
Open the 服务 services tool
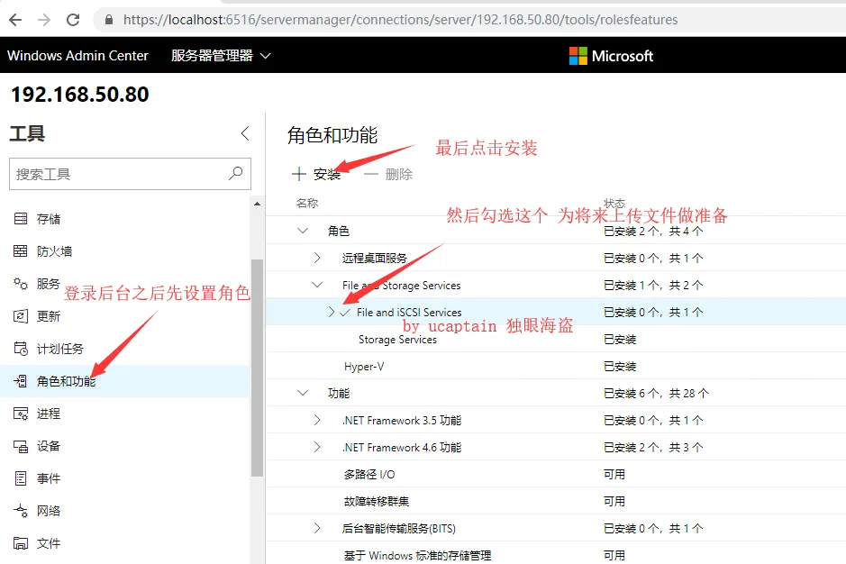click(x=125, y=283)
